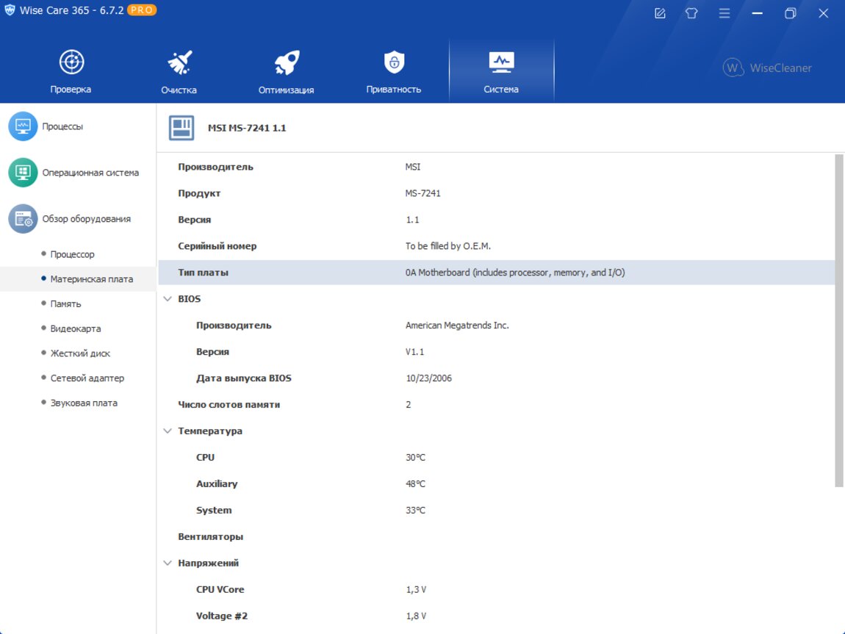Open the Очистка broom icon
This screenshot has height=634, width=845.
click(179, 63)
